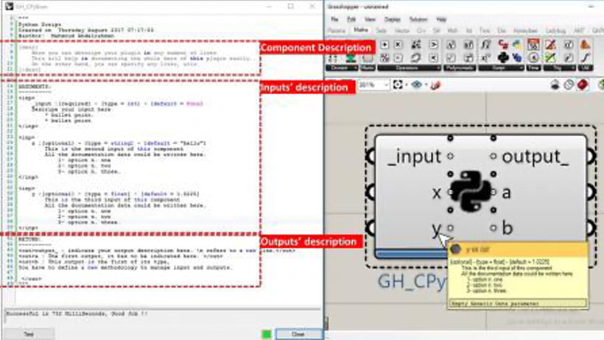Select the larger-than operator icon in Operators group
This screenshot has height=340, width=604.
pyautogui.click(x=433, y=45)
